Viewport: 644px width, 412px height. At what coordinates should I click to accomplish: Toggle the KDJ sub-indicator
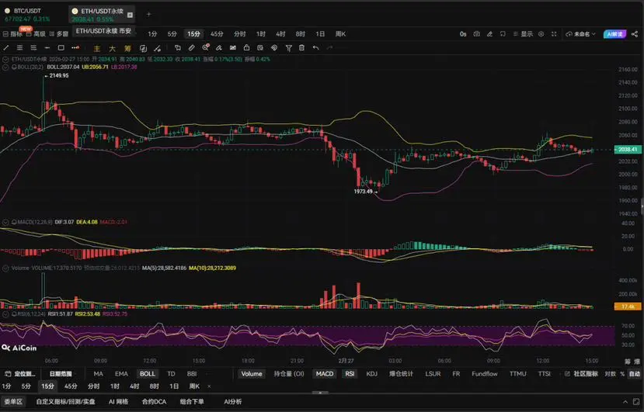[x=371, y=374]
